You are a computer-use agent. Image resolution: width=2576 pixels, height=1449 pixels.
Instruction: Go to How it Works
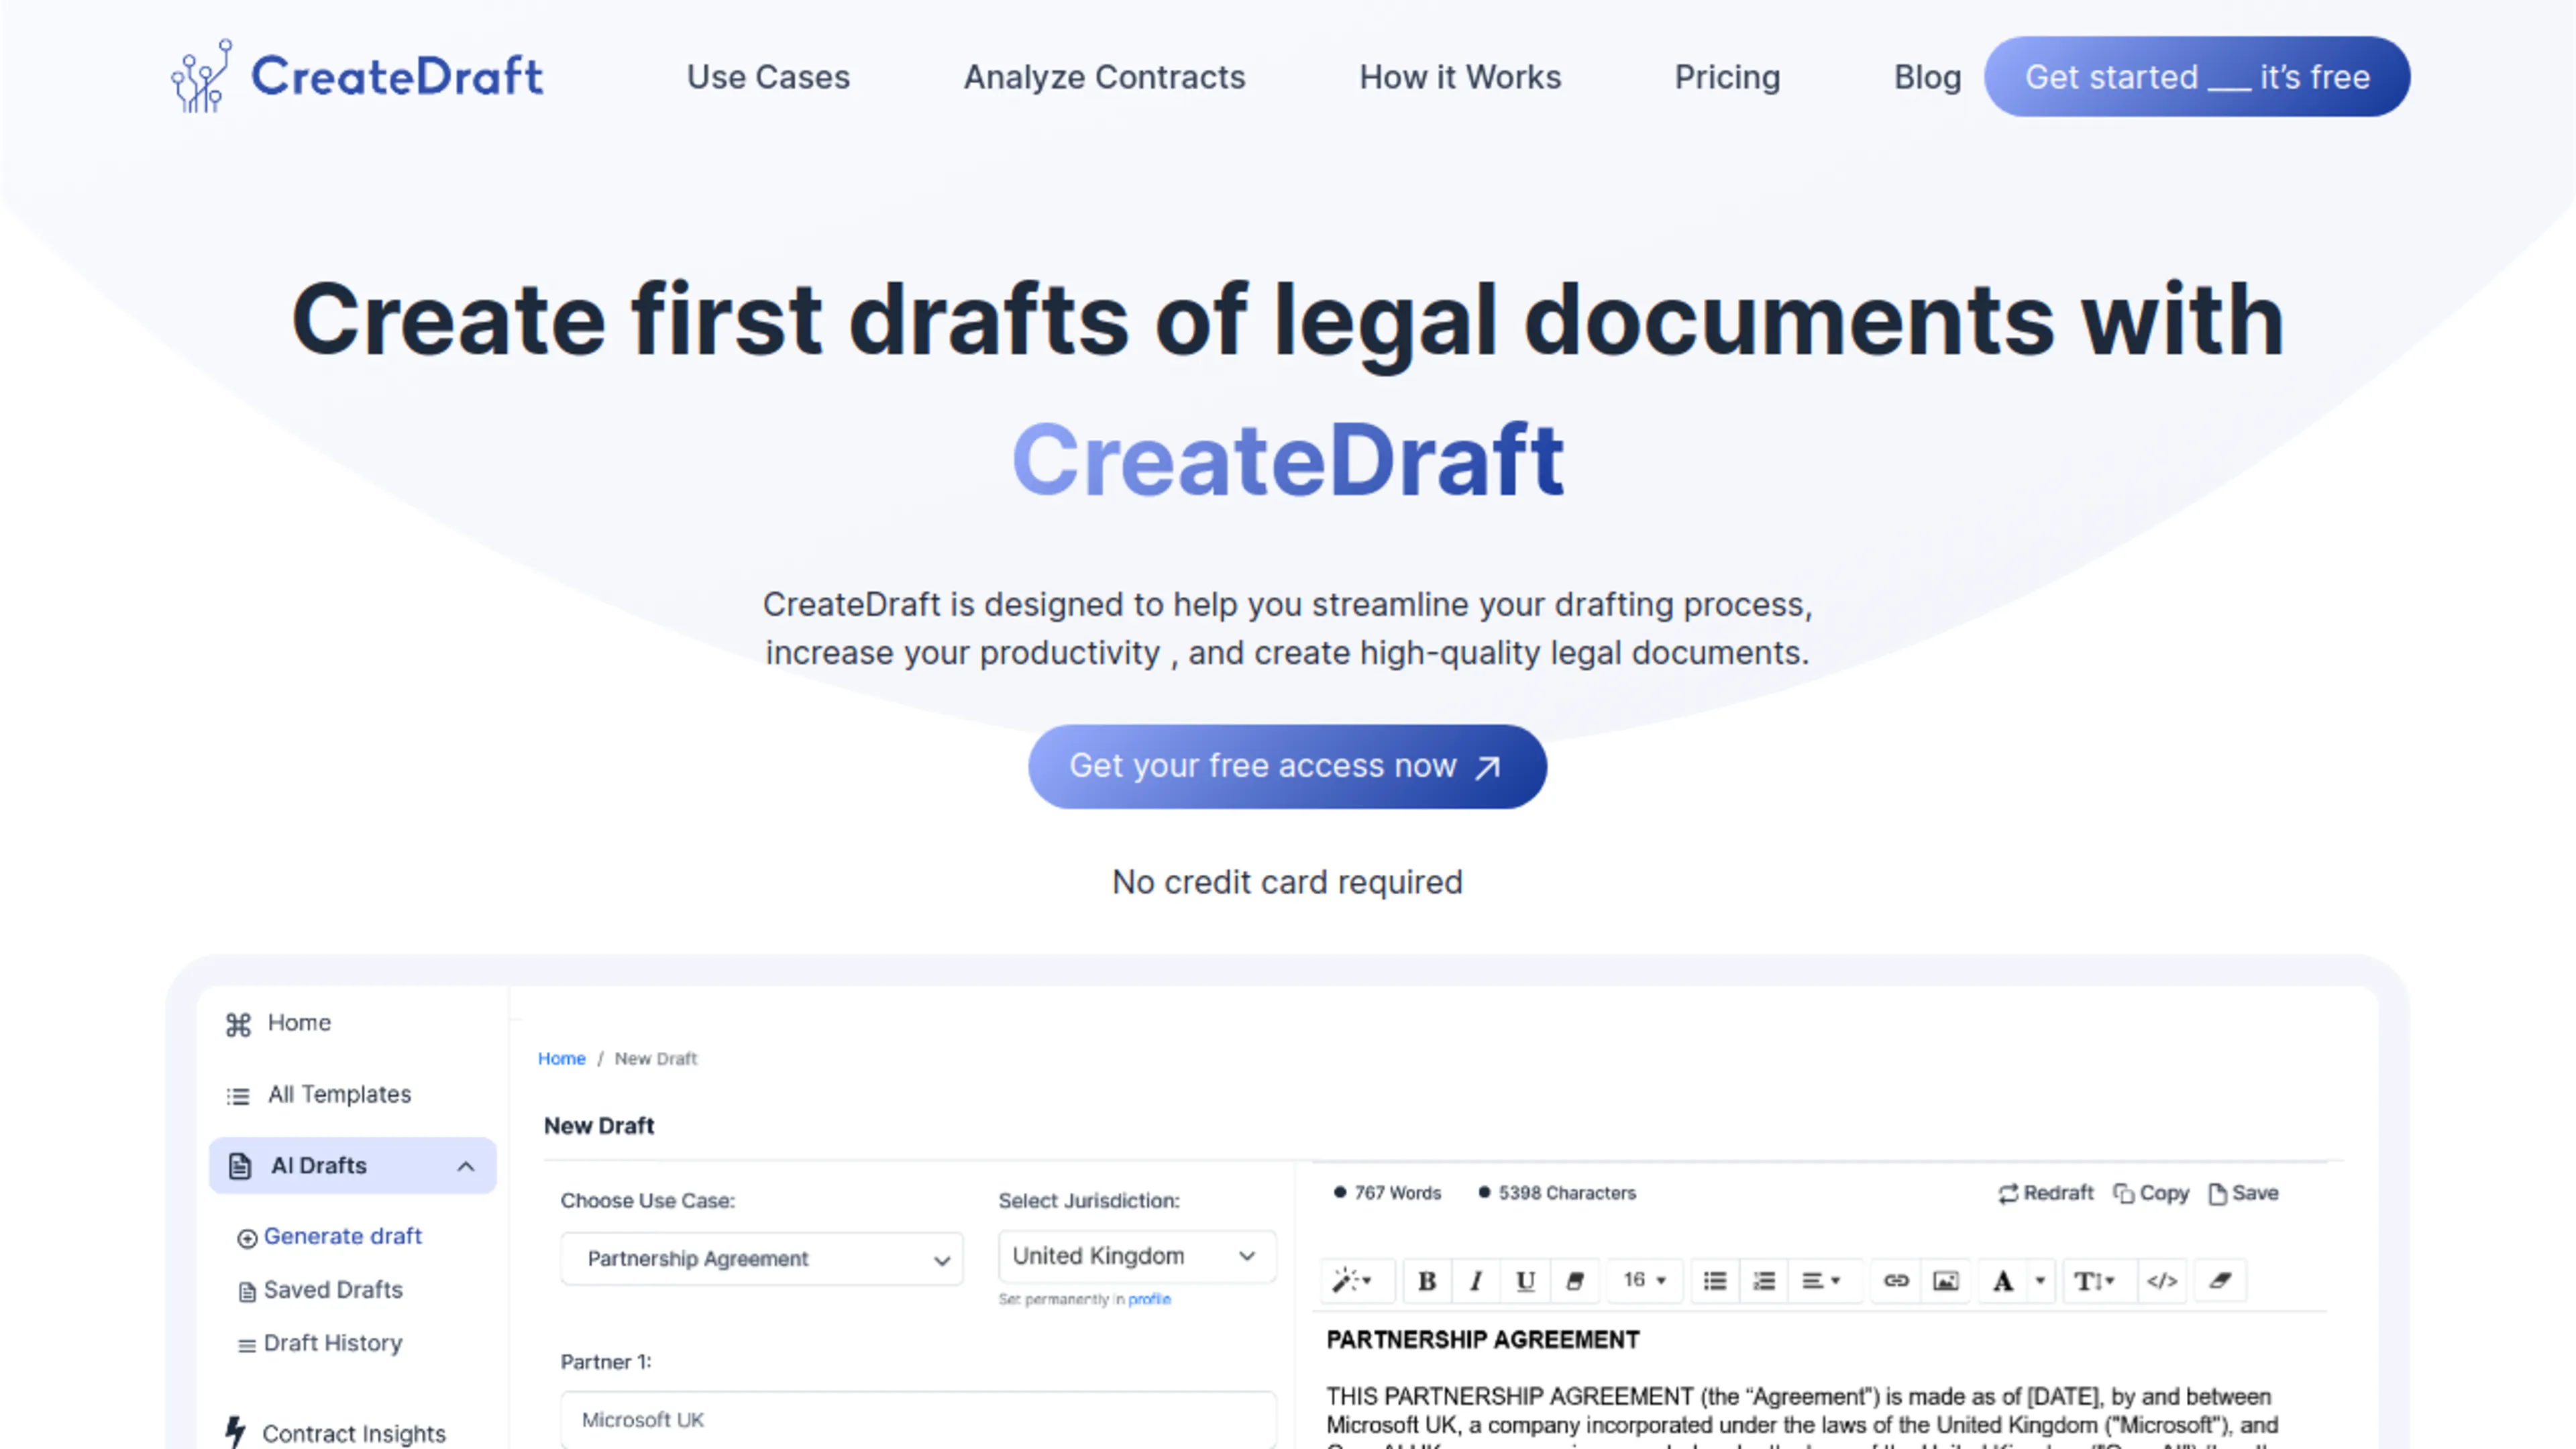pos(1459,77)
